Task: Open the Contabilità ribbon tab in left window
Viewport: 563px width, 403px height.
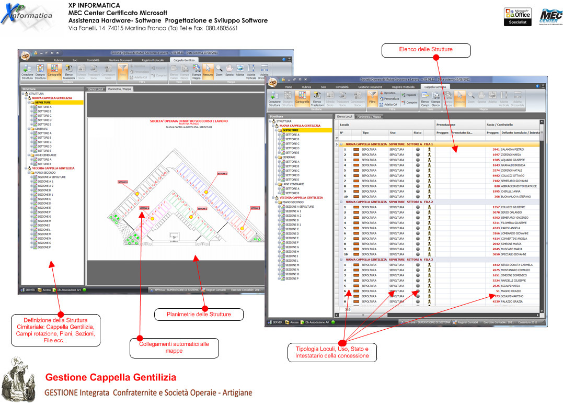Action: coord(93,60)
